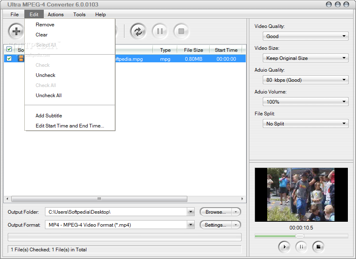Select Uncheck All menu entry
This screenshot has height=259, width=356.
pos(70,96)
